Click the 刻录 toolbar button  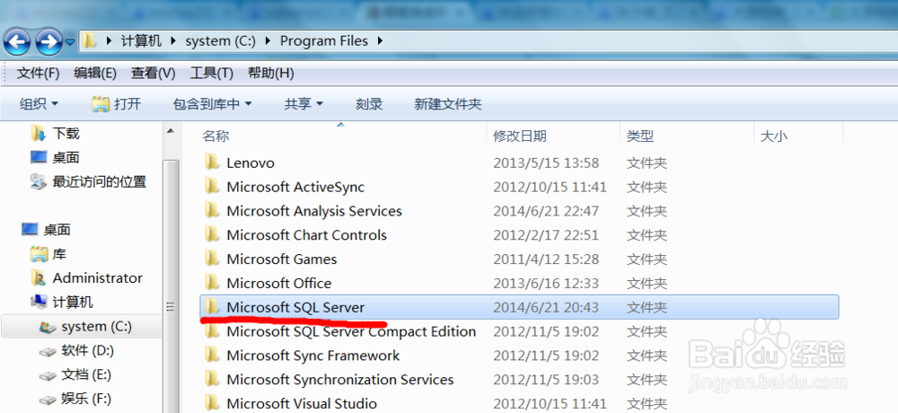tap(369, 103)
